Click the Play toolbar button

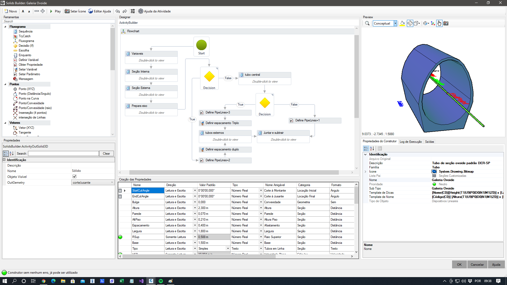pos(55,11)
